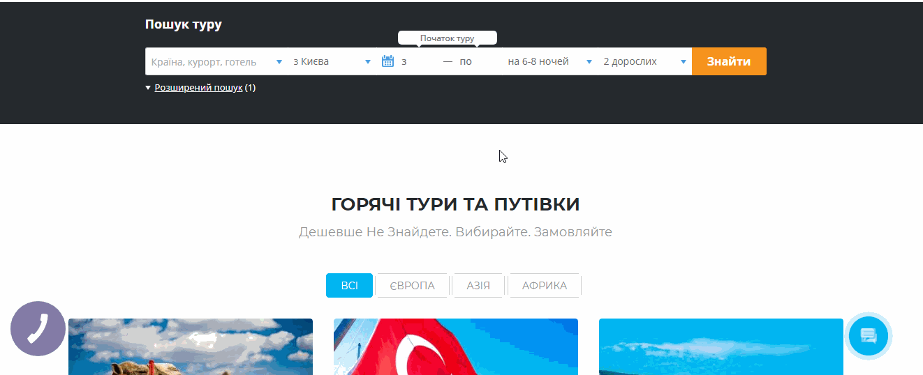Viewport: 923px width, 375px height.
Task: Select the 'АЗІЯ' filter tab
Action: pyautogui.click(x=478, y=285)
